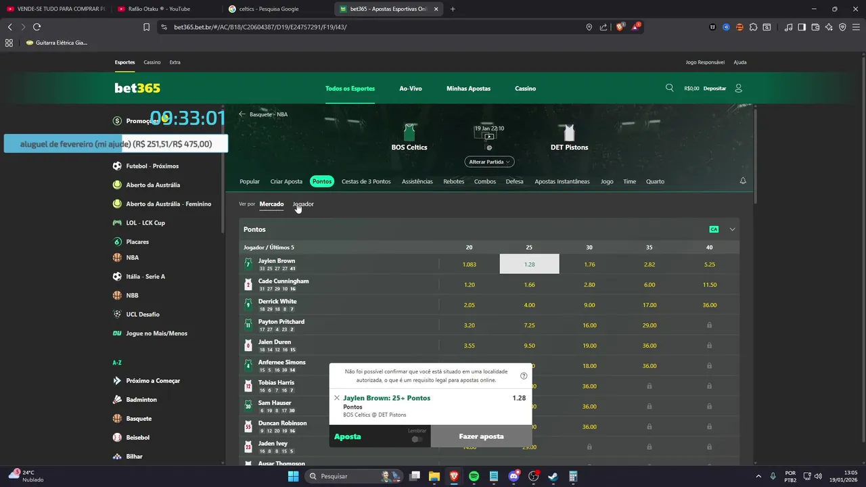The width and height of the screenshot is (866, 487).
Task: Toggle the browser sidebar panel icon
Action: click(802, 27)
